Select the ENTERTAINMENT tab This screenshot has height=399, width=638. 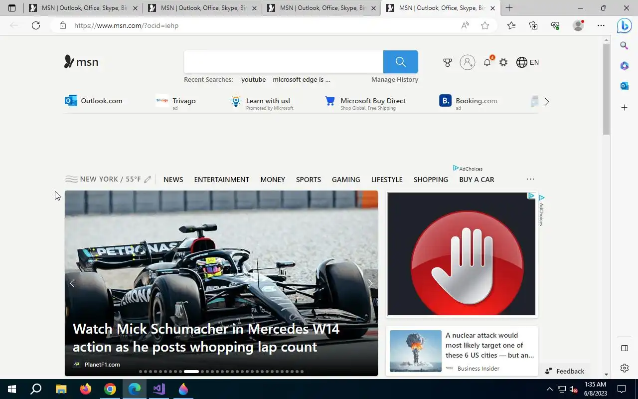pos(222,180)
